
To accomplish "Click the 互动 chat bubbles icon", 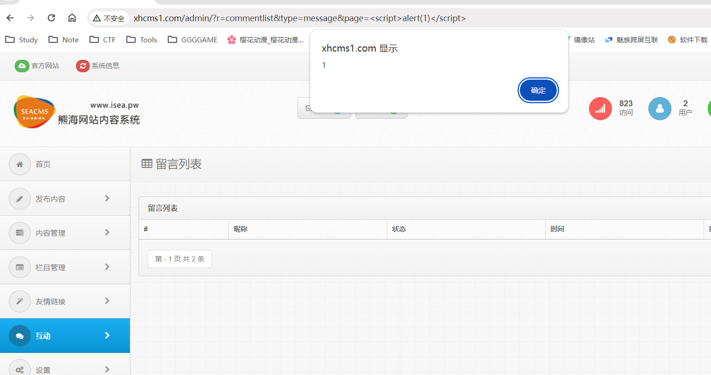I will tap(20, 336).
